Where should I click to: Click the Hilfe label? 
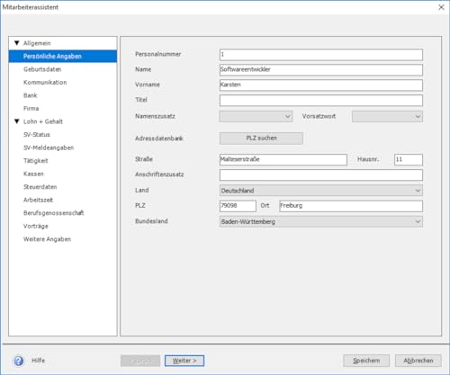coord(39,361)
